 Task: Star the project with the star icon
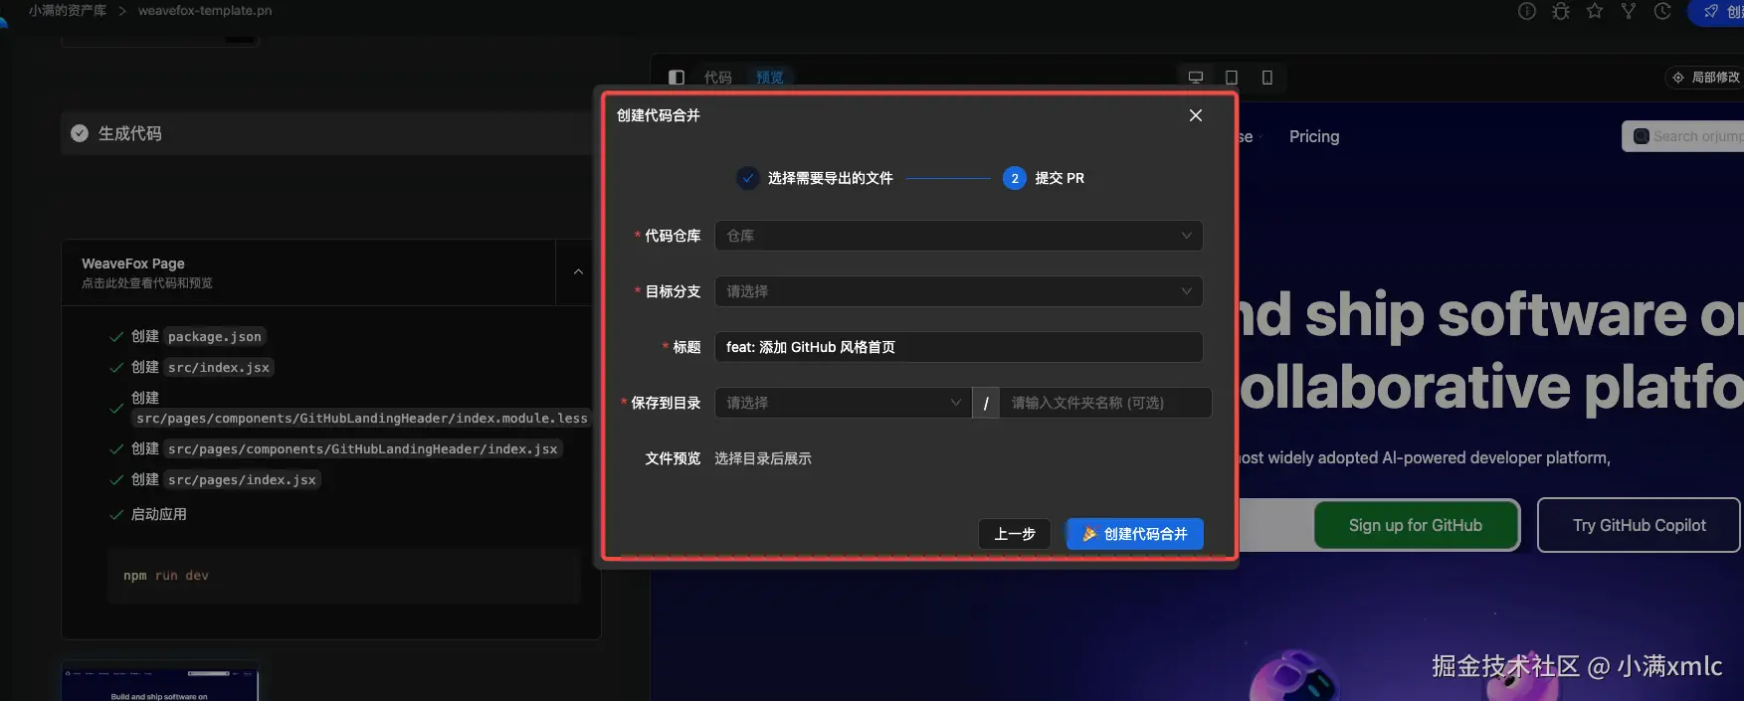tap(1595, 11)
